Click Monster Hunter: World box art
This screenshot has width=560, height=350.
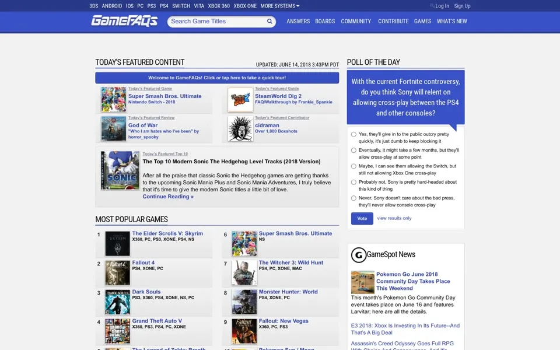[244, 302]
